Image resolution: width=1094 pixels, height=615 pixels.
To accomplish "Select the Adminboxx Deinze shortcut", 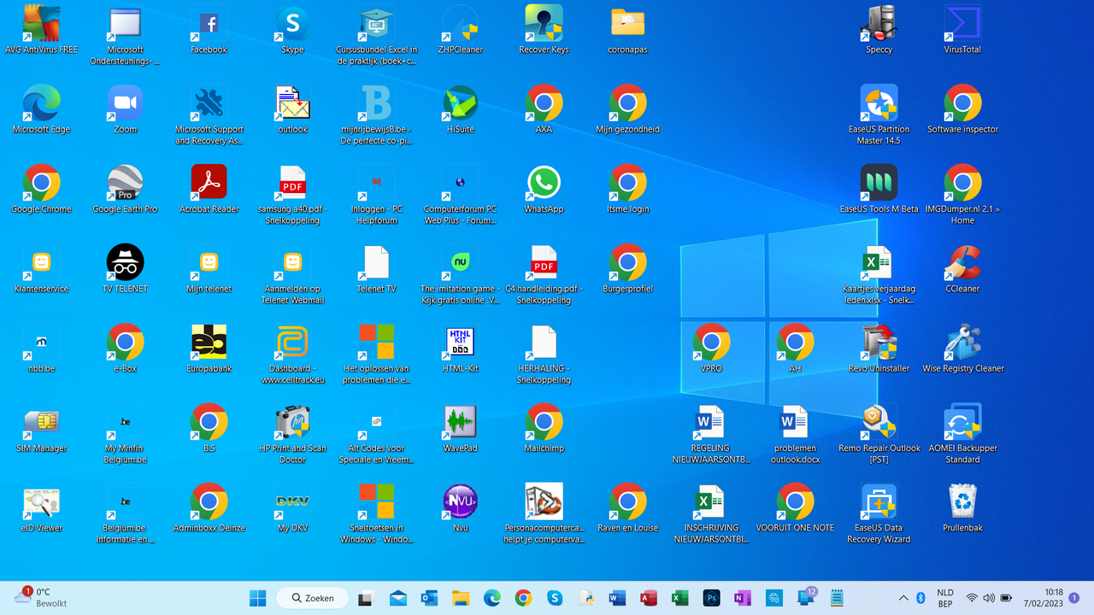I will click(209, 508).
